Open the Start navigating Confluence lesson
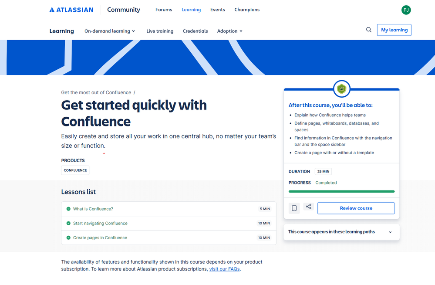Viewport: 435px width, 285px height. [x=100, y=223]
